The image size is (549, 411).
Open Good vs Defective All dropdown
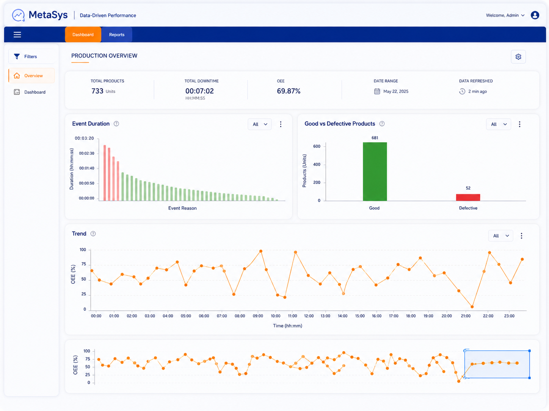[499, 124]
